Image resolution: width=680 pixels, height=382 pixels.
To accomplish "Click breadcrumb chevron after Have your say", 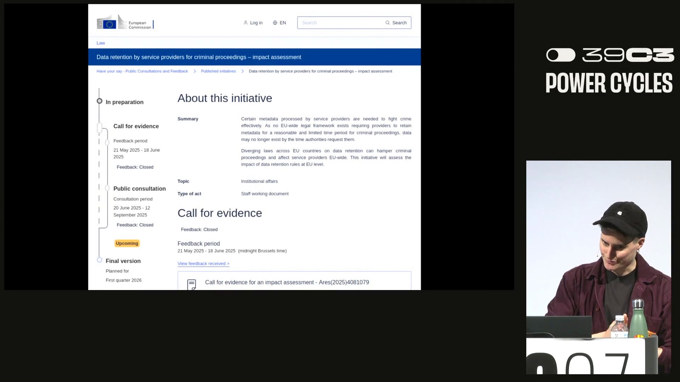I will coord(194,71).
